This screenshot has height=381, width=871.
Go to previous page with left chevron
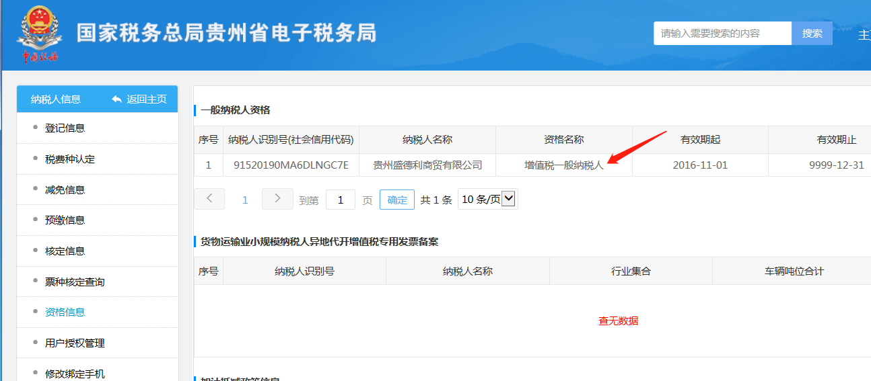point(209,199)
